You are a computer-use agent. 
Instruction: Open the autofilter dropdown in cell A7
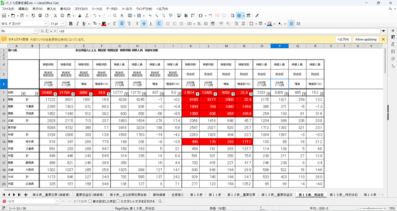(23, 94)
